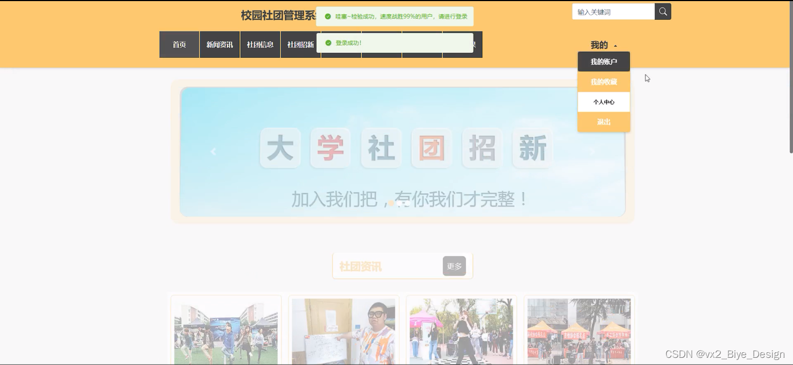Open news photo with orange tents
This screenshot has width=793, height=365.
(579, 331)
